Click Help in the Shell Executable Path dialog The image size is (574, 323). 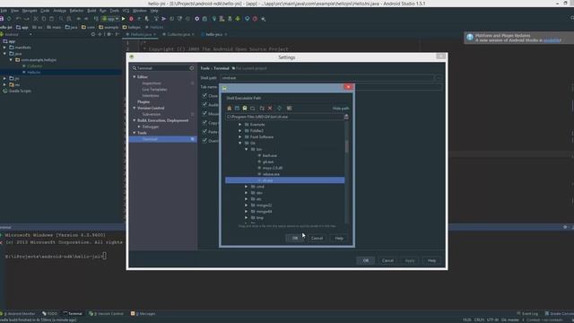click(x=339, y=239)
